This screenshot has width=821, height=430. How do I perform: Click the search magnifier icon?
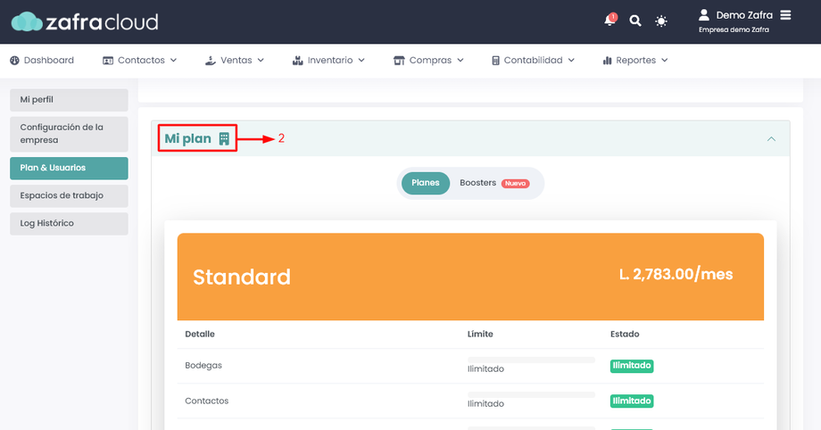(635, 21)
